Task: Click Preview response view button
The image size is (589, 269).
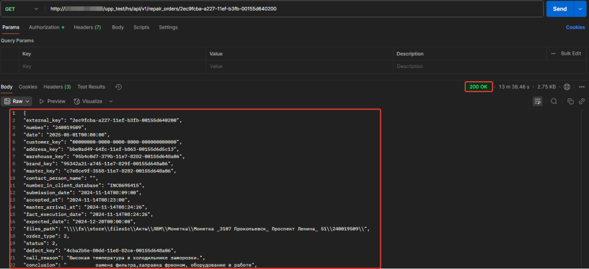Action: 52,101
